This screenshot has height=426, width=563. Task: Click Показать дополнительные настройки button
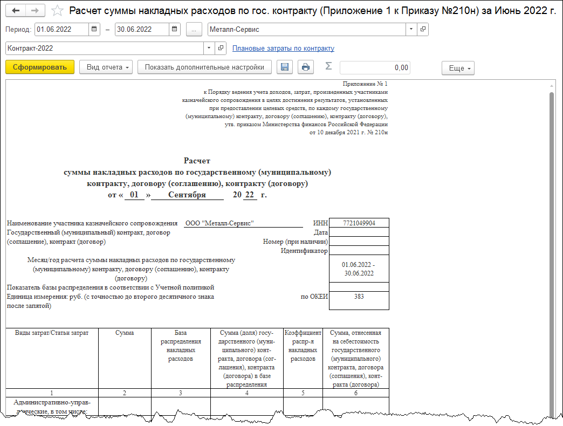tap(204, 67)
